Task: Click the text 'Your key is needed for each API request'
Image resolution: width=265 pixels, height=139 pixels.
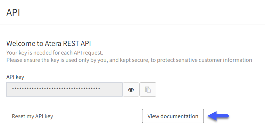Action: (55, 53)
